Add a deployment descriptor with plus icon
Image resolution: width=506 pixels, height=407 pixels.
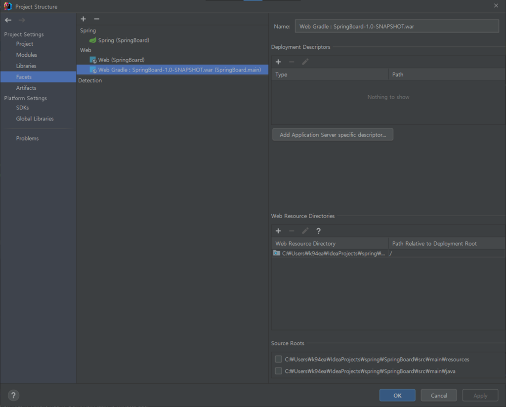coord(278,62)
